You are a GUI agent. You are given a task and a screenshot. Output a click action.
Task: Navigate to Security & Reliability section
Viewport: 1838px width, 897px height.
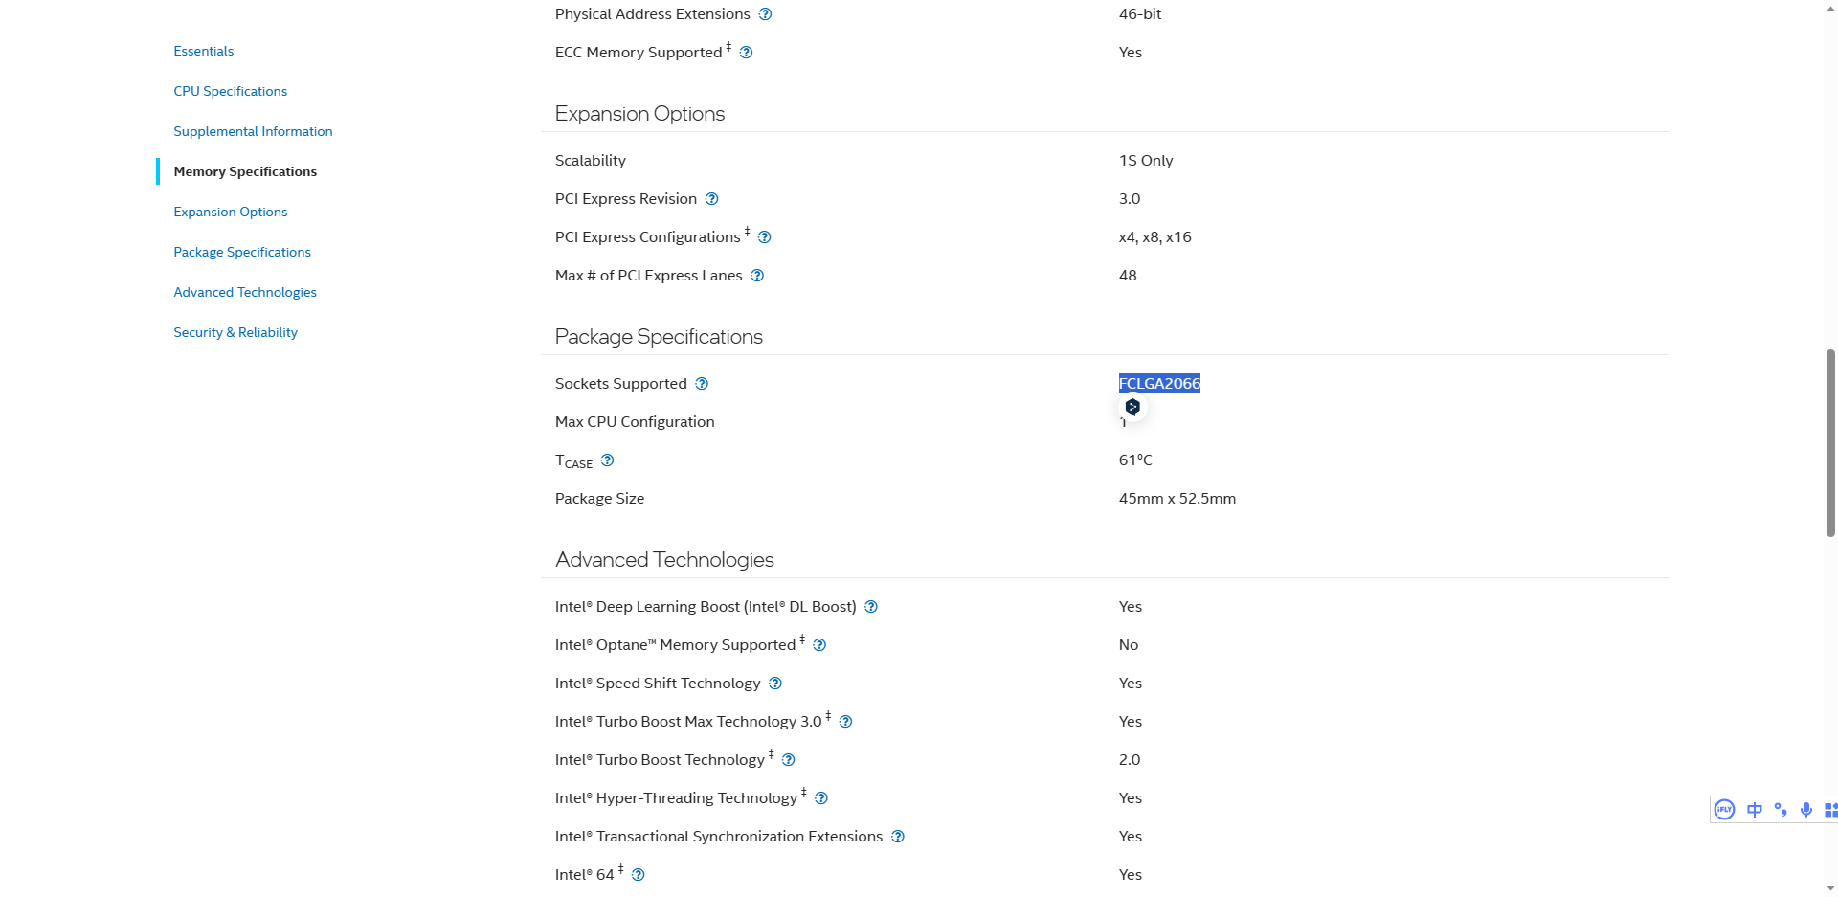(x=235, y=332)
